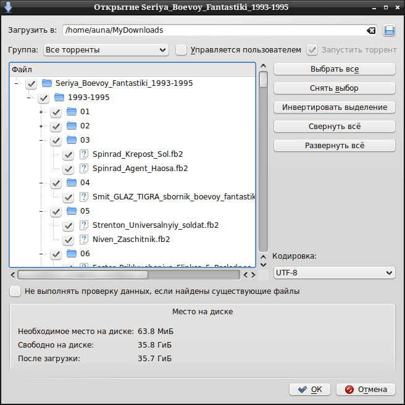Click the file icon of Niven_Zaschitnik.fb2
The width and height of the screenshot is (405, 405).
click(84, 240)
